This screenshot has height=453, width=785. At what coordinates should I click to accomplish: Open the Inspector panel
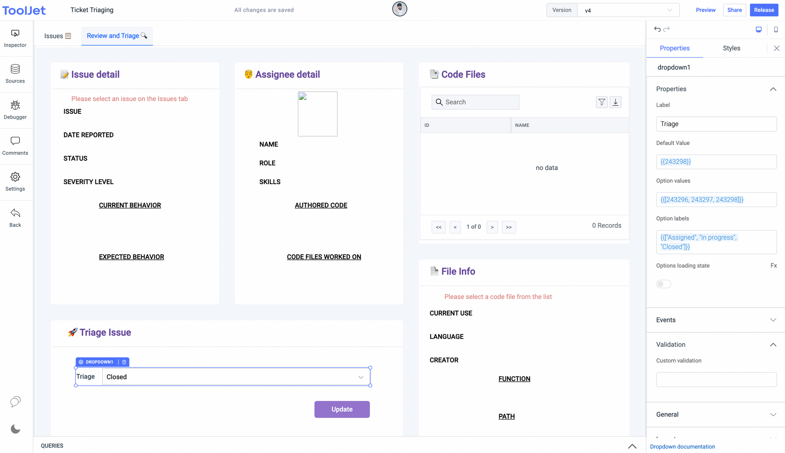coord(15,38)
